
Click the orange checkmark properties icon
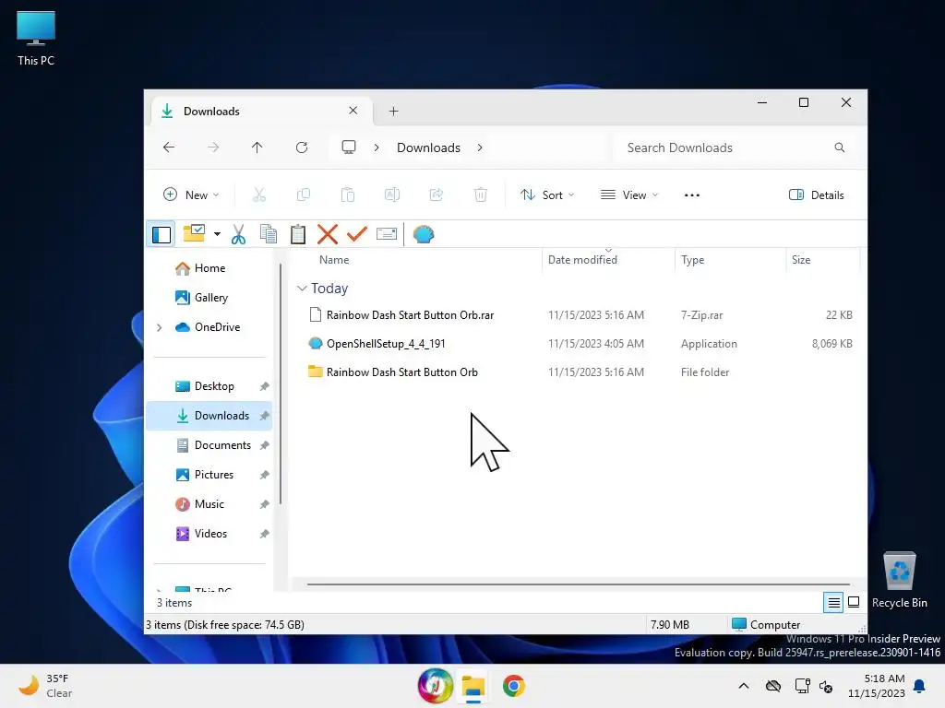(x=357, y=233)
